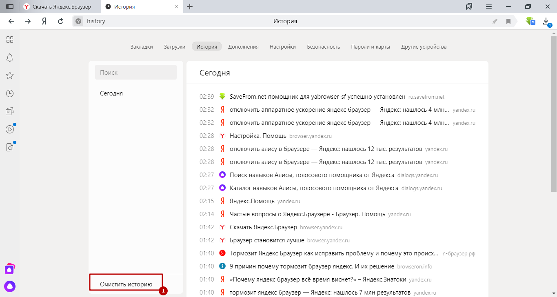Open Скачать Яндекс.Браузер history entry

pyautogui.click(x=263, y=227)
